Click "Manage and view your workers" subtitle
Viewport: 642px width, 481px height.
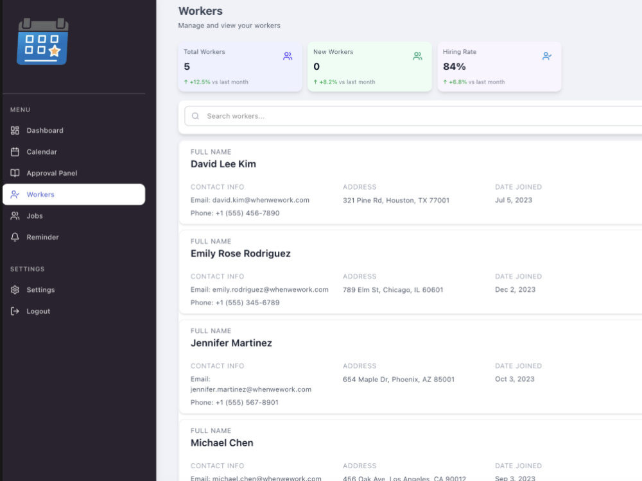click(x=229, y=26)
